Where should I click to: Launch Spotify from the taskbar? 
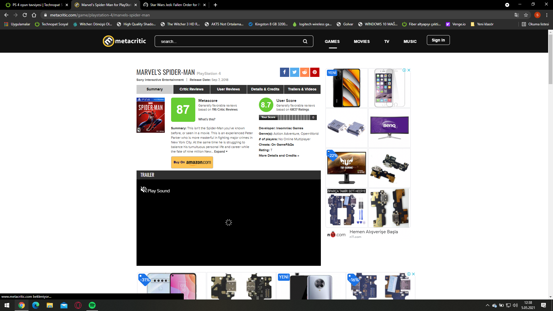coord(92,305)
